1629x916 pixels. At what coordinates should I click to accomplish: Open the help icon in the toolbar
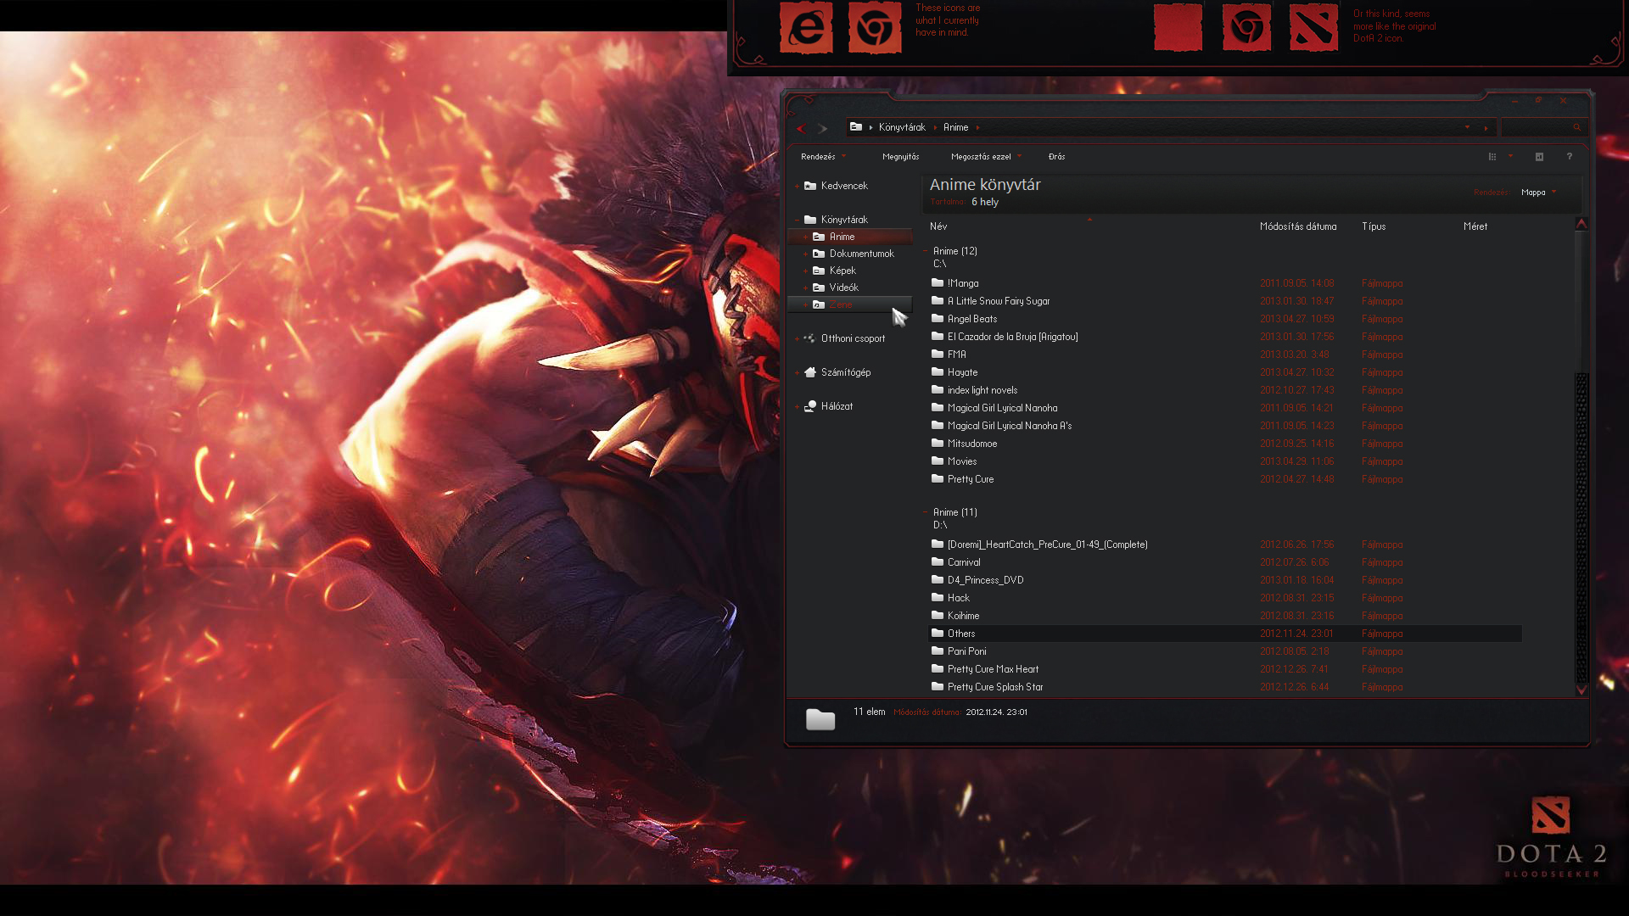[x=1569, y=157]
